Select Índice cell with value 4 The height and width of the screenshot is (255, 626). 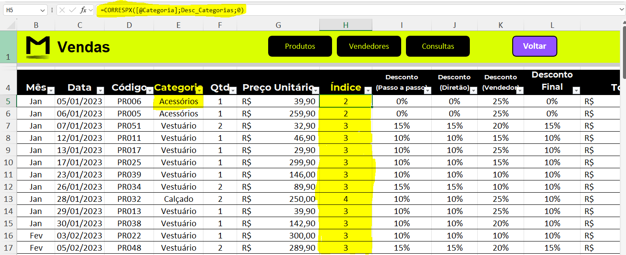[x=346, y=199]
